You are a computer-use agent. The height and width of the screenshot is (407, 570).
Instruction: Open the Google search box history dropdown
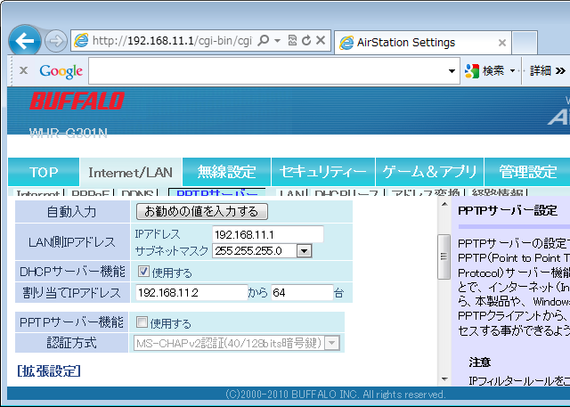452,71
